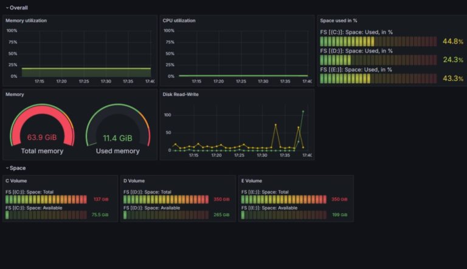Select the E: Space Available 199 GiB bar
Screen dimensions: 467x269
283,214
